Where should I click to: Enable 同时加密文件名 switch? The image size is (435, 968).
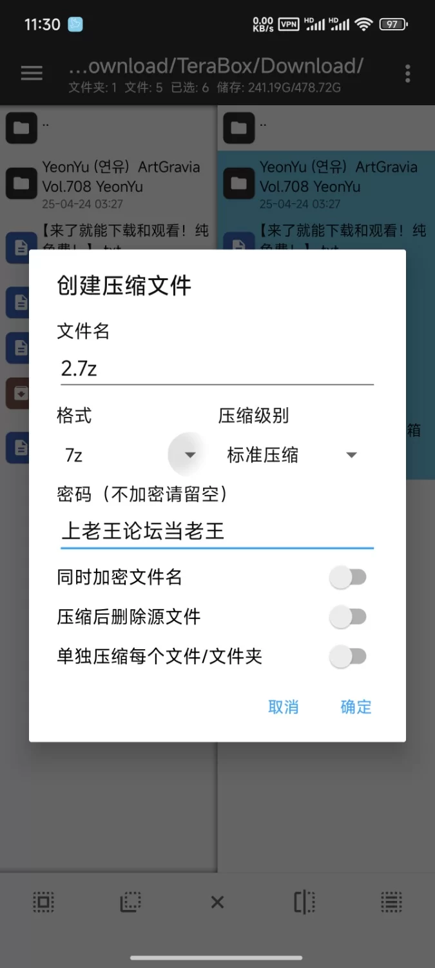tap(348, 578)
